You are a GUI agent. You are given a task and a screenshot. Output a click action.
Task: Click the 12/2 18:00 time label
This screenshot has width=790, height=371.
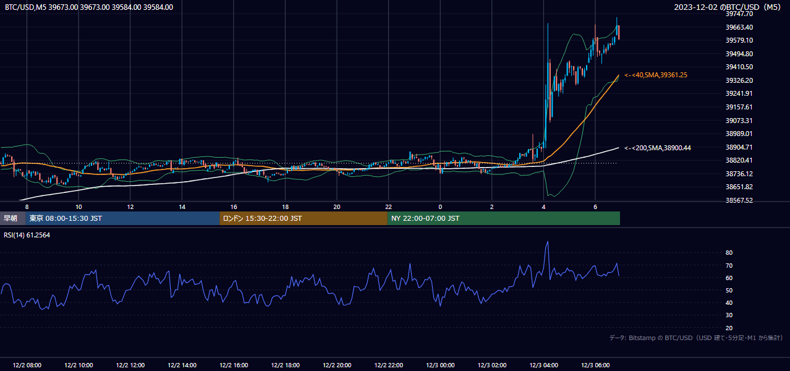point(285,365)
